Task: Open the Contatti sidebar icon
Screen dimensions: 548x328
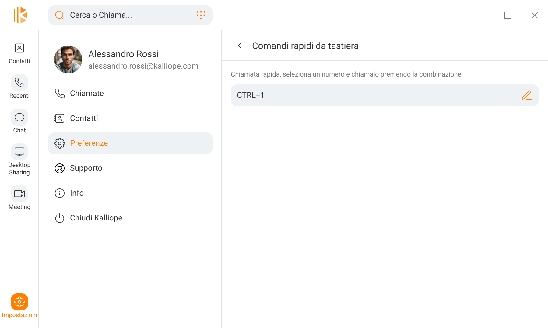Action: (x=19, y=48)
